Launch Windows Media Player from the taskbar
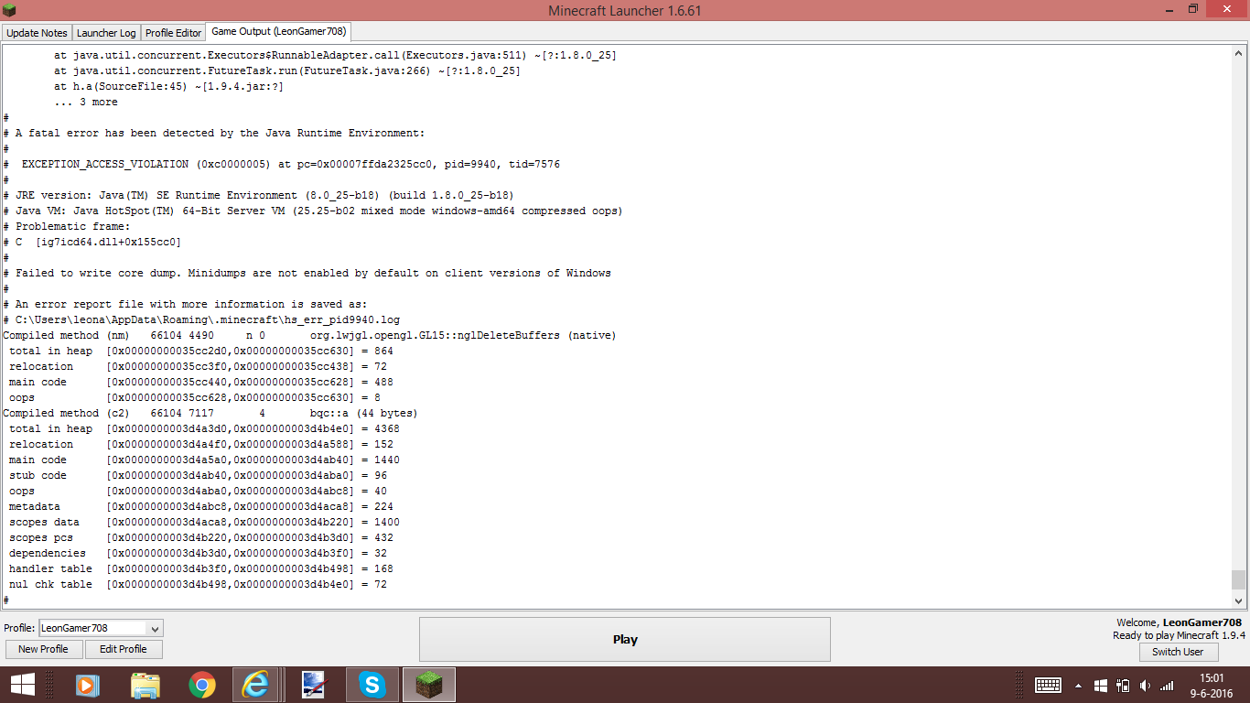 (86, 684)
